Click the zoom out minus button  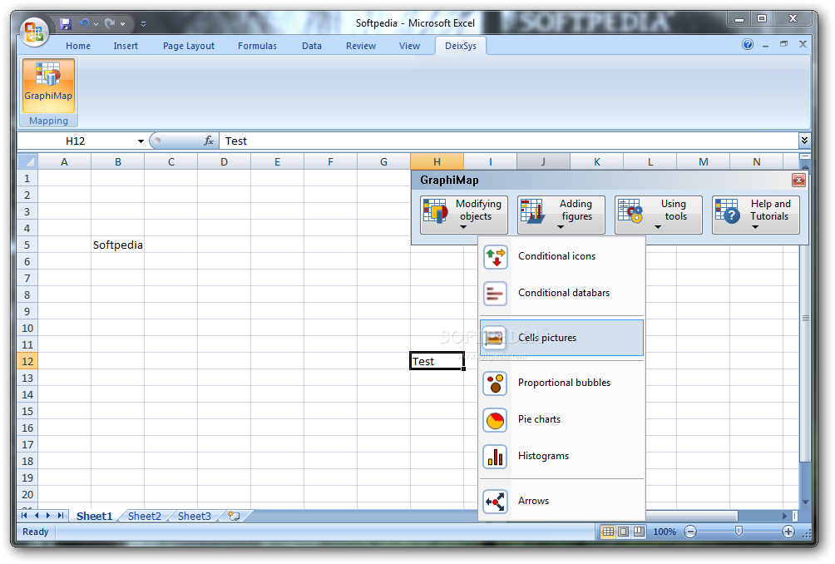coord(690,532)
